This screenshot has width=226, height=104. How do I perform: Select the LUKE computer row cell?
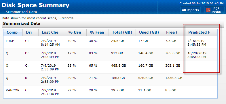point(10,41)
